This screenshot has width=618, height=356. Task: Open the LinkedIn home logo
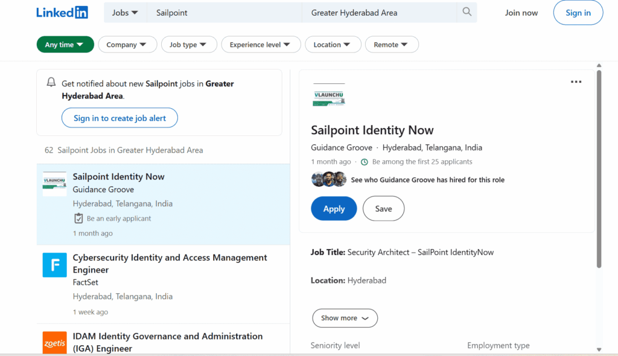click(62, 13)
